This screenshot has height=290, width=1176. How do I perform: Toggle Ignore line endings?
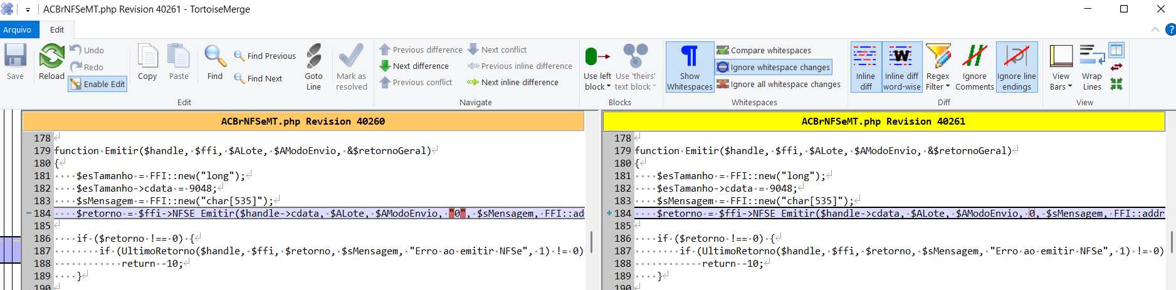(1016, 67)
